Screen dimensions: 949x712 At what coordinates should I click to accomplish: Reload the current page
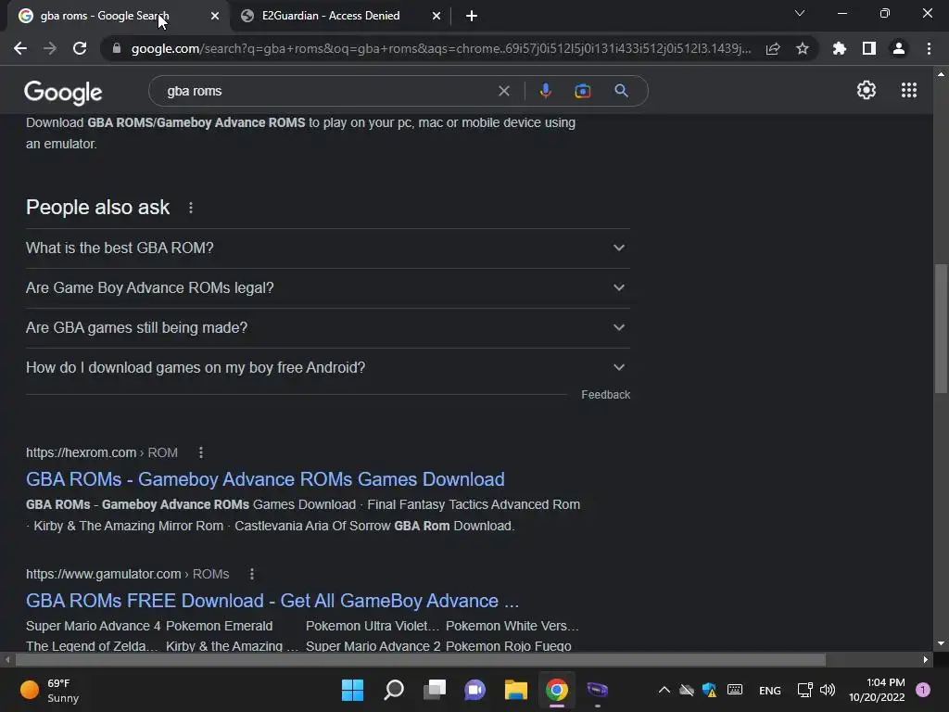pyautogui.click(x=80, y=48)
